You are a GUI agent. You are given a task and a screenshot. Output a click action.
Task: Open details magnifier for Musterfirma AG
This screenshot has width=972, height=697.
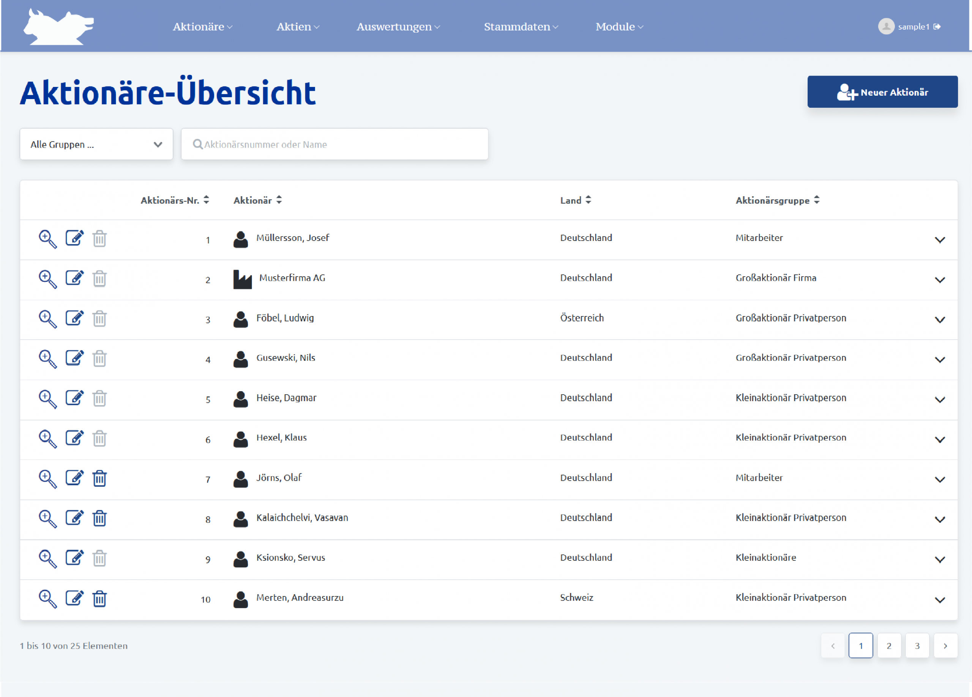pyautogui.click(x=47, y=279)
